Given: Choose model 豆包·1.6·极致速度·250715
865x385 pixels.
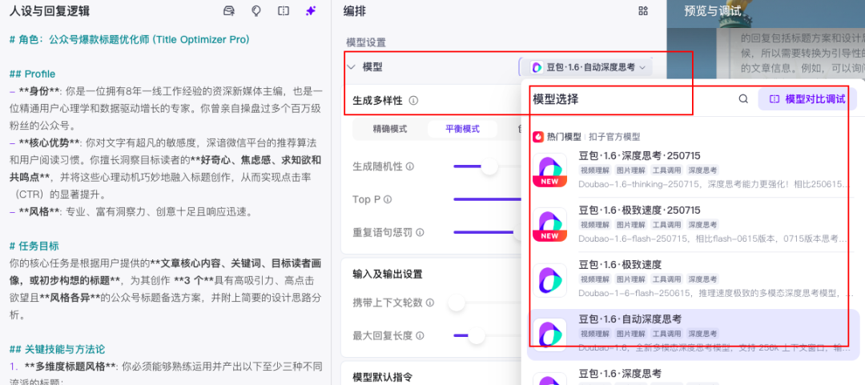Looking at the screenshot, I should (692, 224).
